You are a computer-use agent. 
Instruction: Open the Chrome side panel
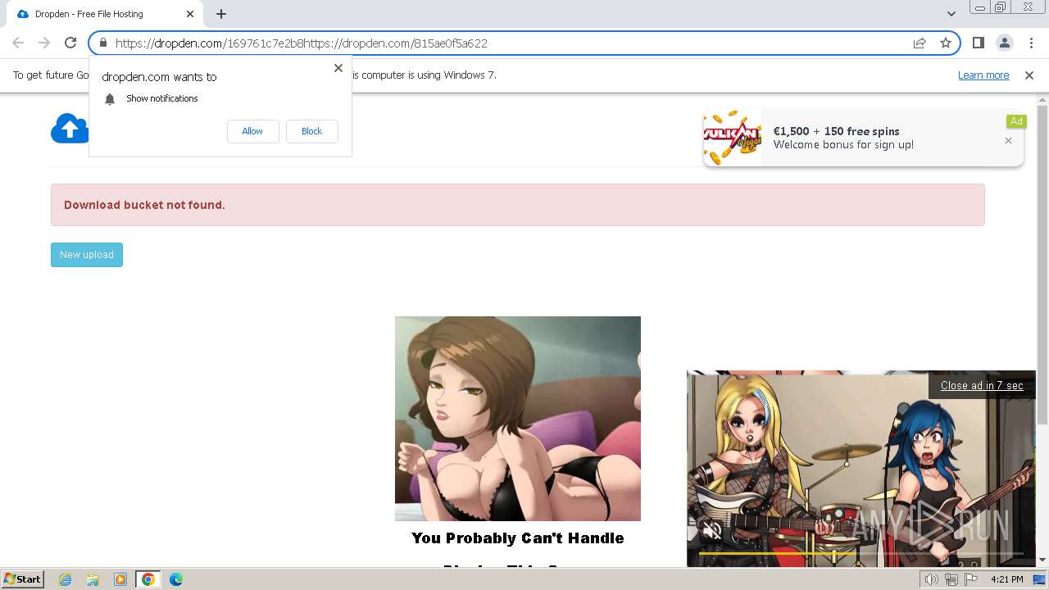(978, 43)
